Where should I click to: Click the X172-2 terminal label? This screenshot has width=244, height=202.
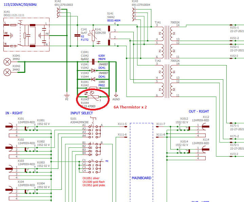(234, 154)
